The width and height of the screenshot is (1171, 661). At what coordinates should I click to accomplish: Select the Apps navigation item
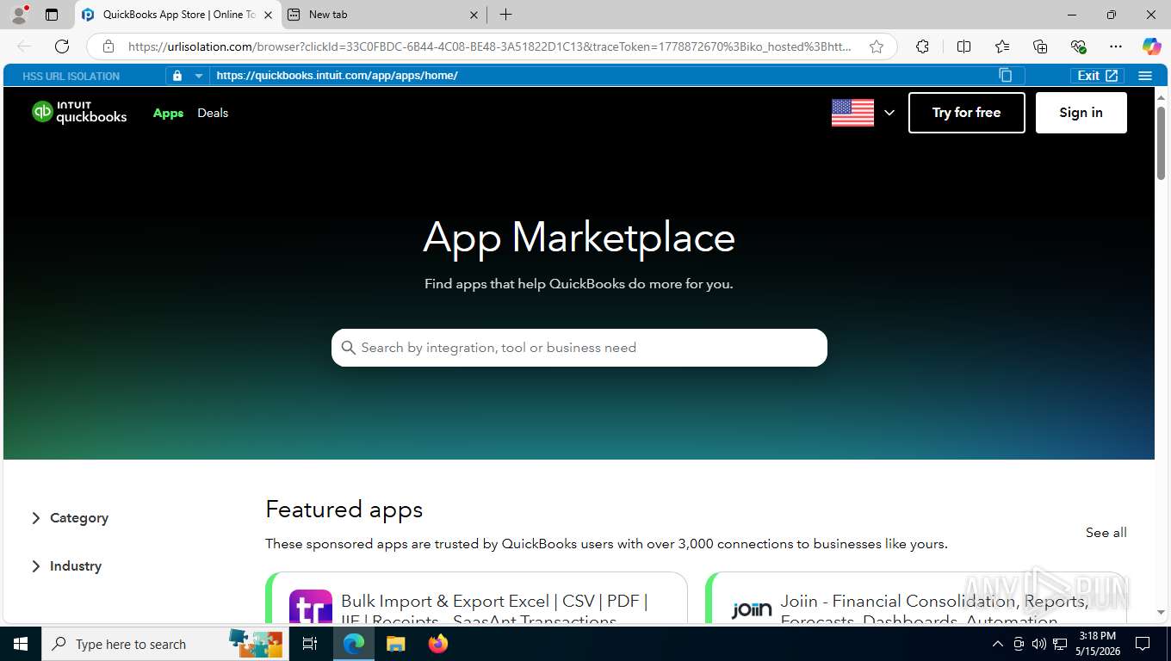pyautogui.click(x=168, y=113)
